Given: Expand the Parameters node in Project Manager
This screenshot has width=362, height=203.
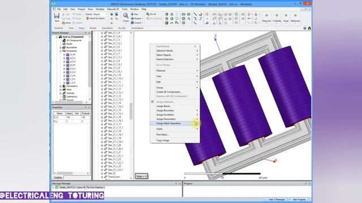Looking at the screenshot, I should pos(61,86).
